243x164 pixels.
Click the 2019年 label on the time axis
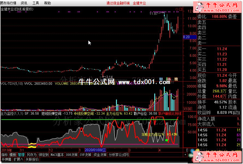click(x=7, y=150)
